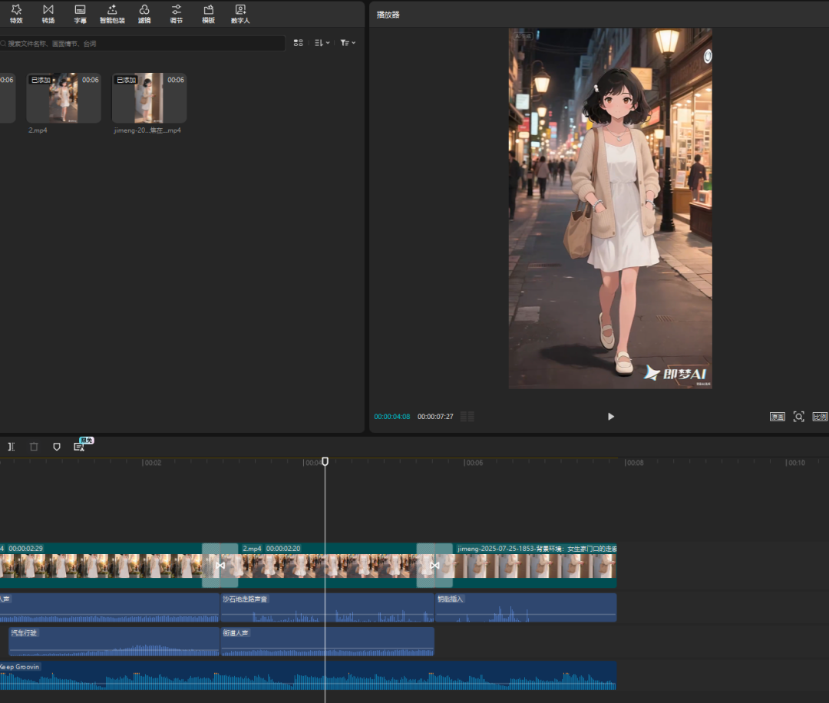Play the preview in the player

pos(611,417)
